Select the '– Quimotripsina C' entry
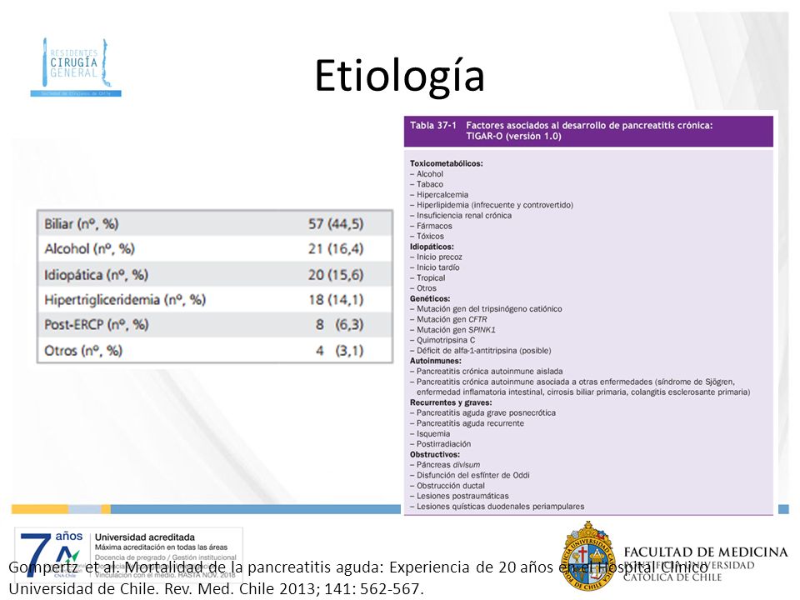The width and height of the screenshot is (800, 600). [x=442, y=340]
